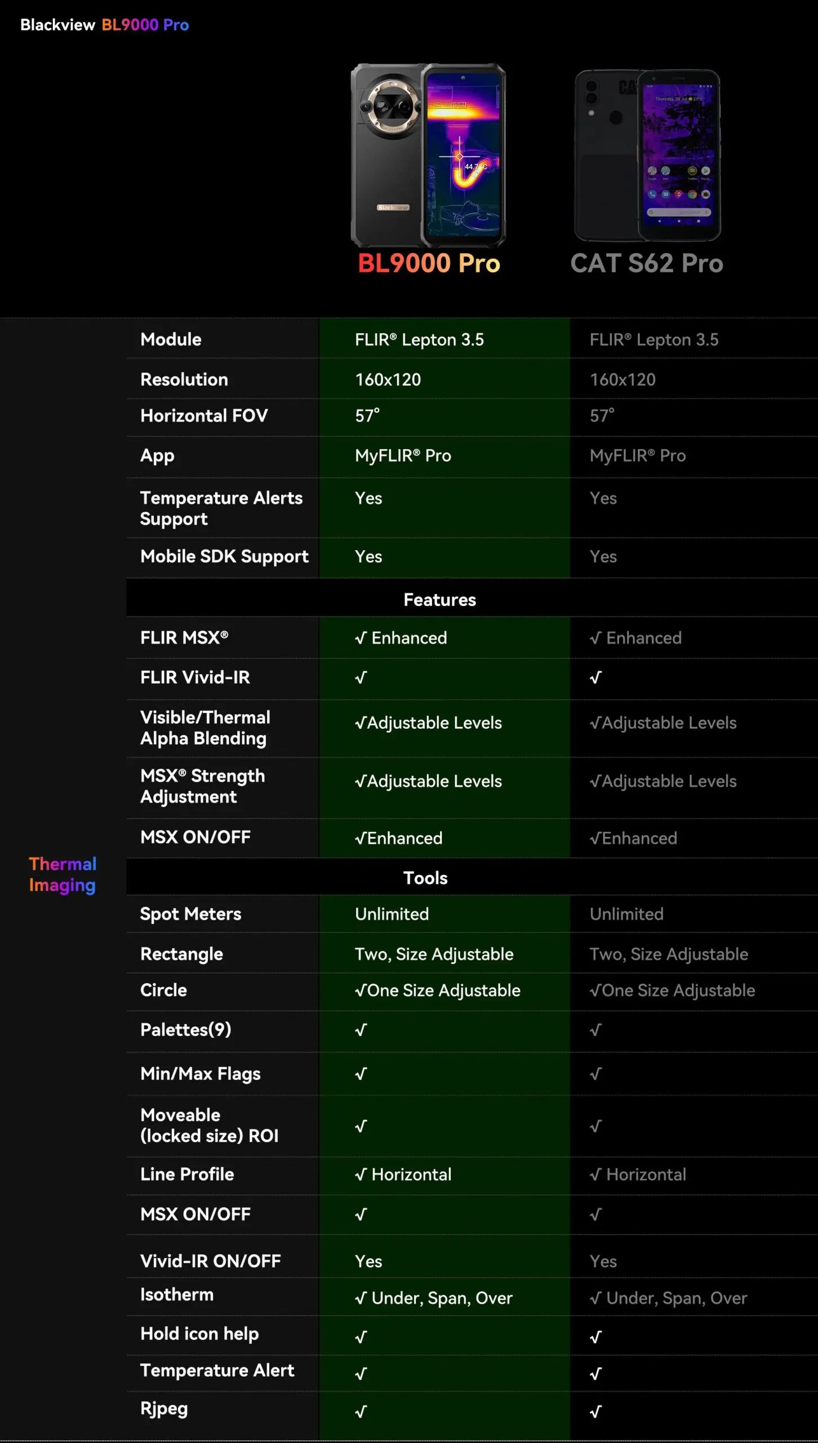The width and height of the screenshot is (818, 1443).
Task: Click the App row label
Action: pyautogui.click(x=157, y=455)
